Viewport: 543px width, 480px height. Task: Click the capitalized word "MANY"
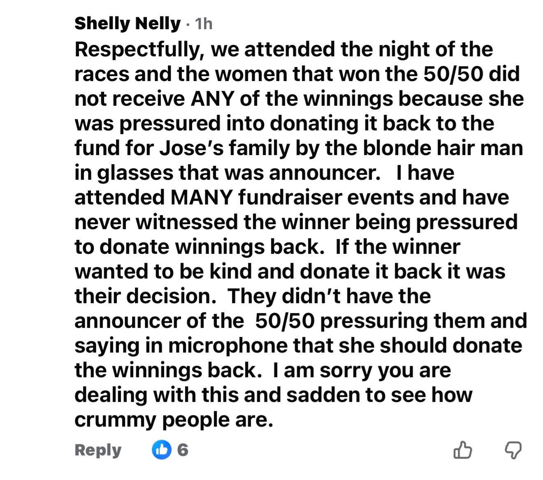click(201, 197)
